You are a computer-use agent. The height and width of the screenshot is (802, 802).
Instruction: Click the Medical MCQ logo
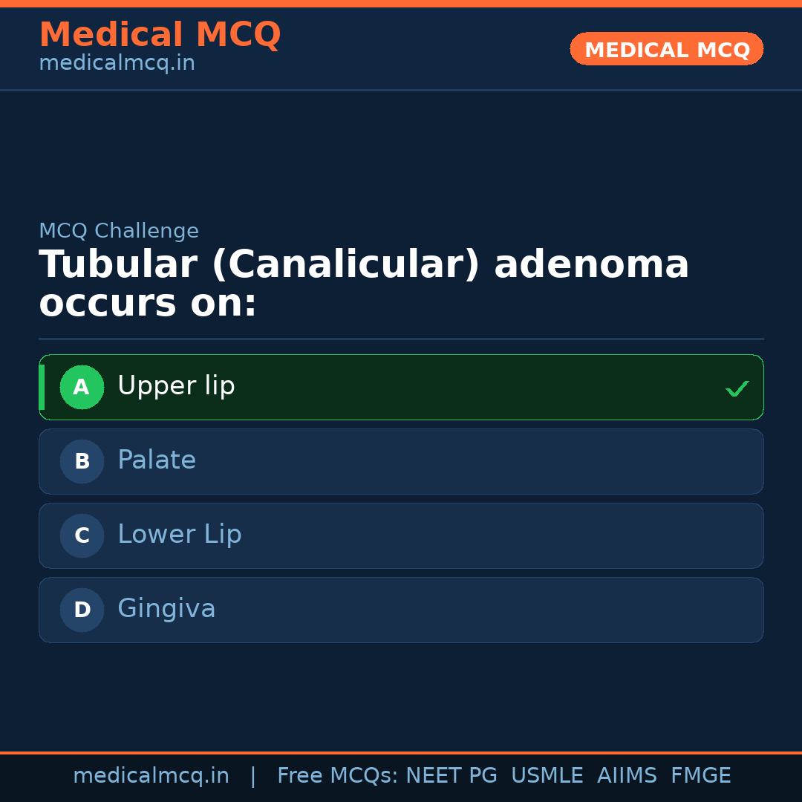tap(160, 35)
